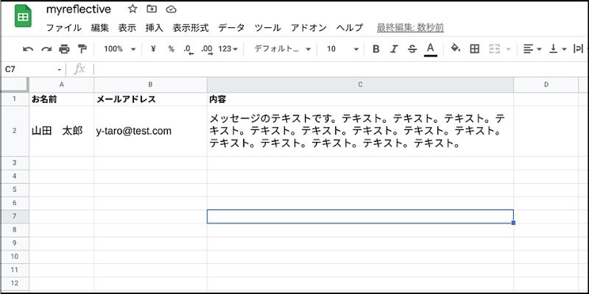The image size is (589, 294).
Task: Expand the merge cells dropdown arrow
Action: [509, 49]
